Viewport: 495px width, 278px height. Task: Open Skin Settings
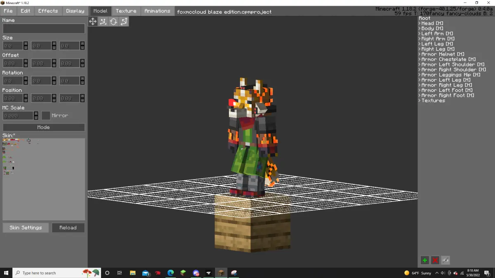click(26, 228)
